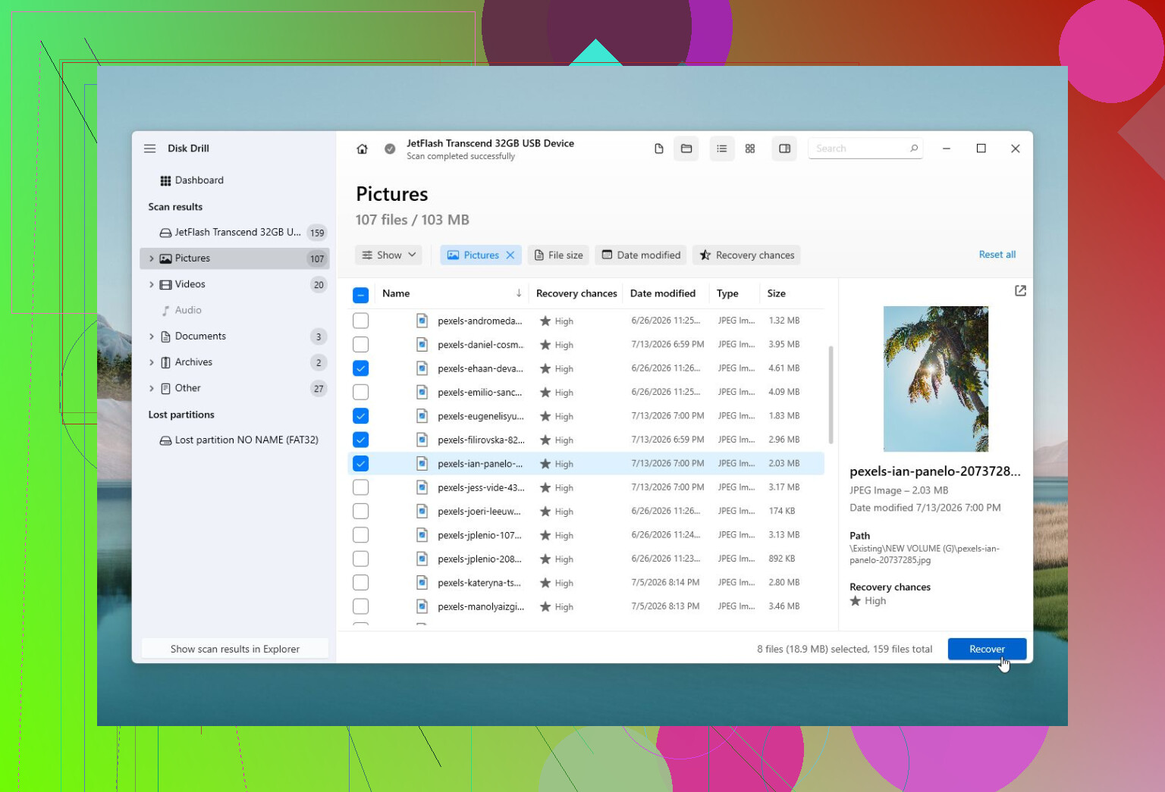Open the hamburger menu beside Disk Drill

click(x=150, y=149)
